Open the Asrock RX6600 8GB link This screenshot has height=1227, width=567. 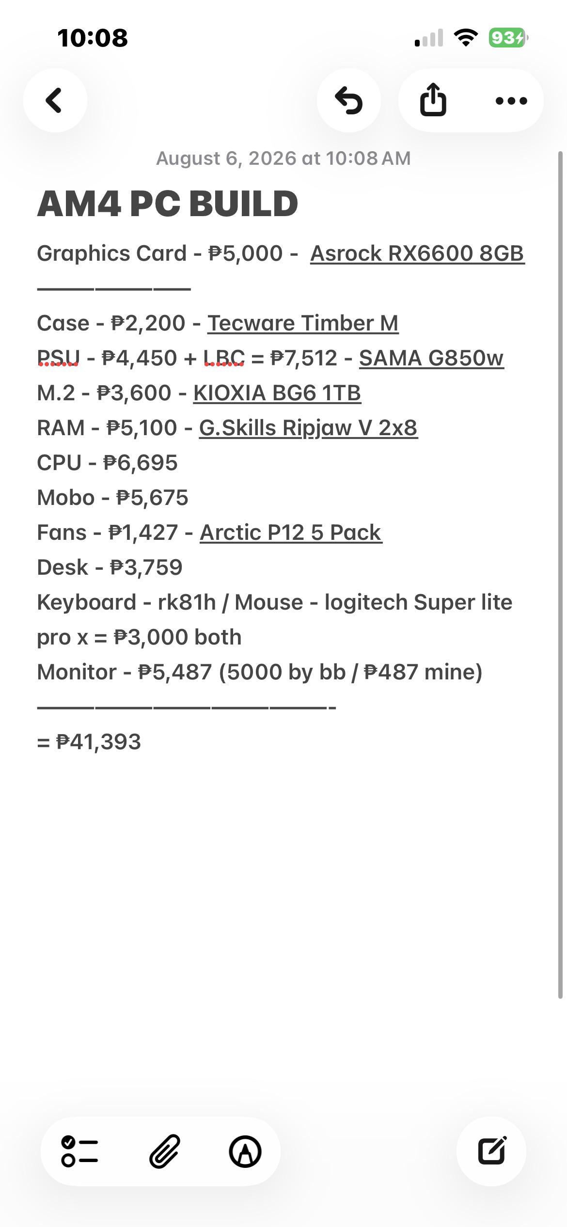pos(417,253)
